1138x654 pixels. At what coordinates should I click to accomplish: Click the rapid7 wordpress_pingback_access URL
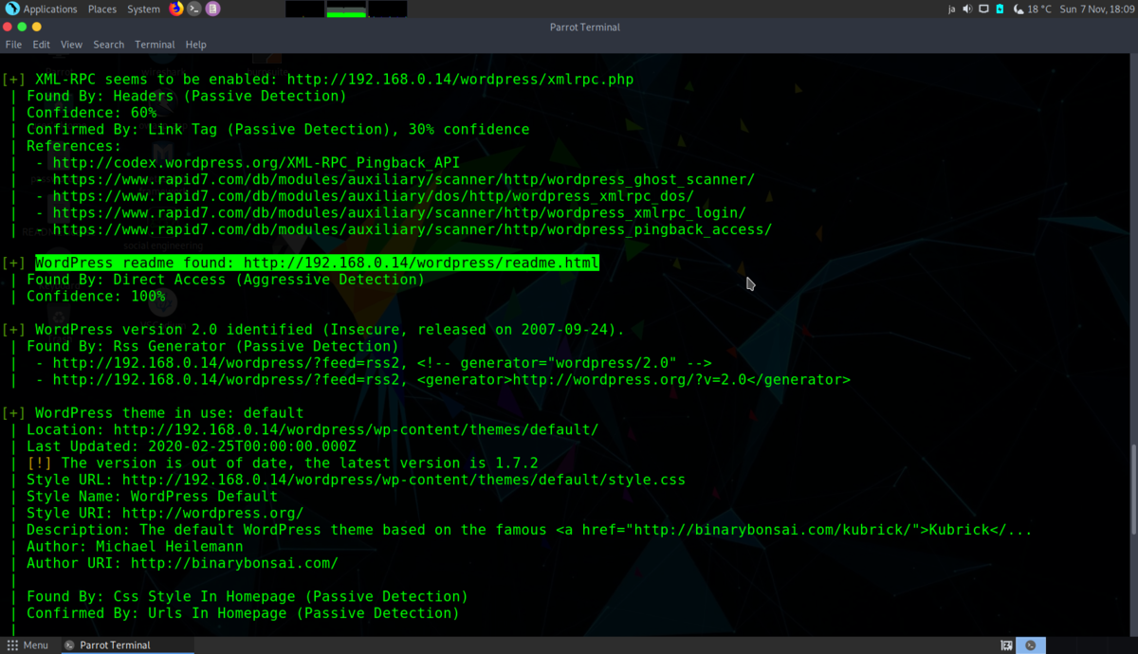click(413, 229)
